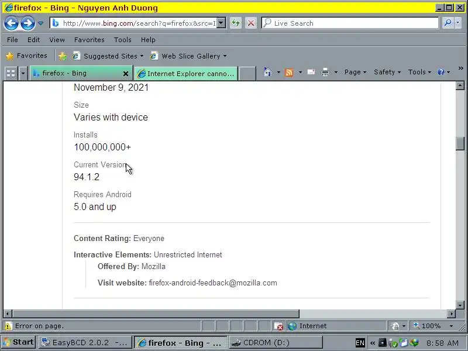The image size is (468, 351).
Task: Open the Edit menu
Action: click(33, 40)
